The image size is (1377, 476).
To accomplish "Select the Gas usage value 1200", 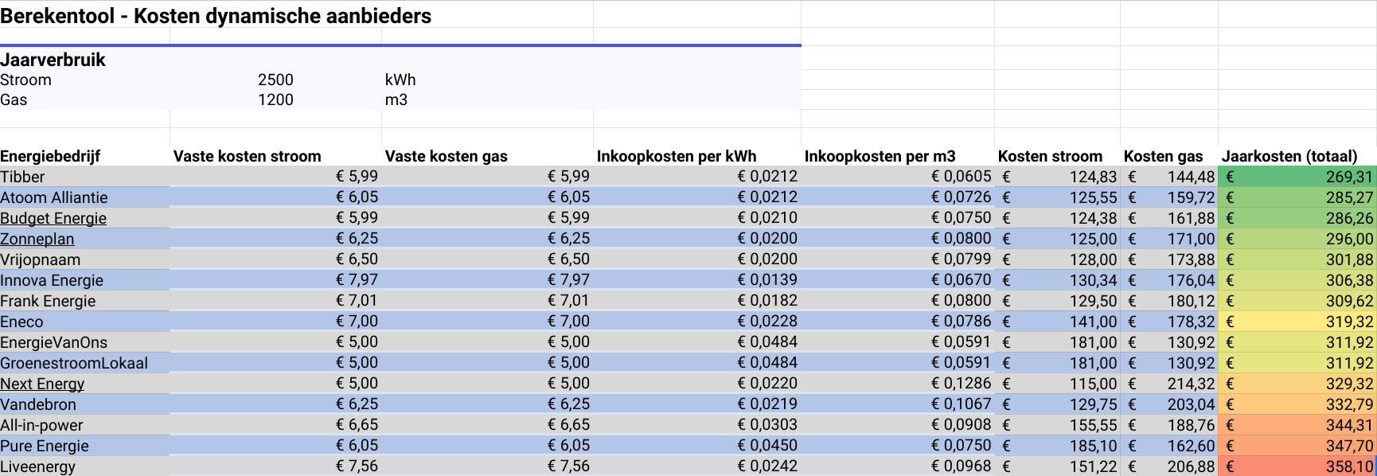I will coord(275,99).
